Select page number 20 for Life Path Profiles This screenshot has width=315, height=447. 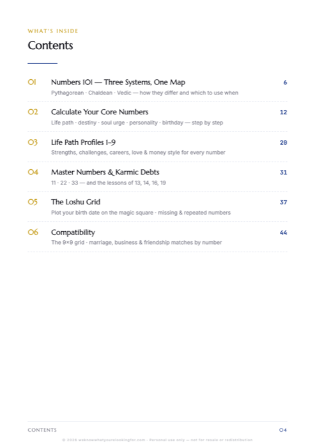point(283,142)
